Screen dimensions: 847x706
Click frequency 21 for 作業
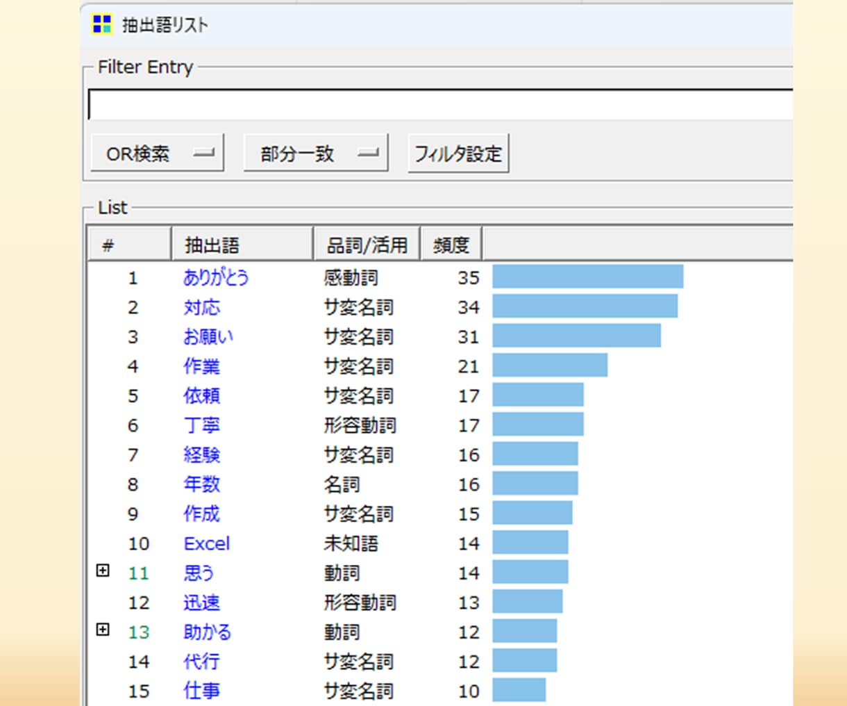pos(469,366)
